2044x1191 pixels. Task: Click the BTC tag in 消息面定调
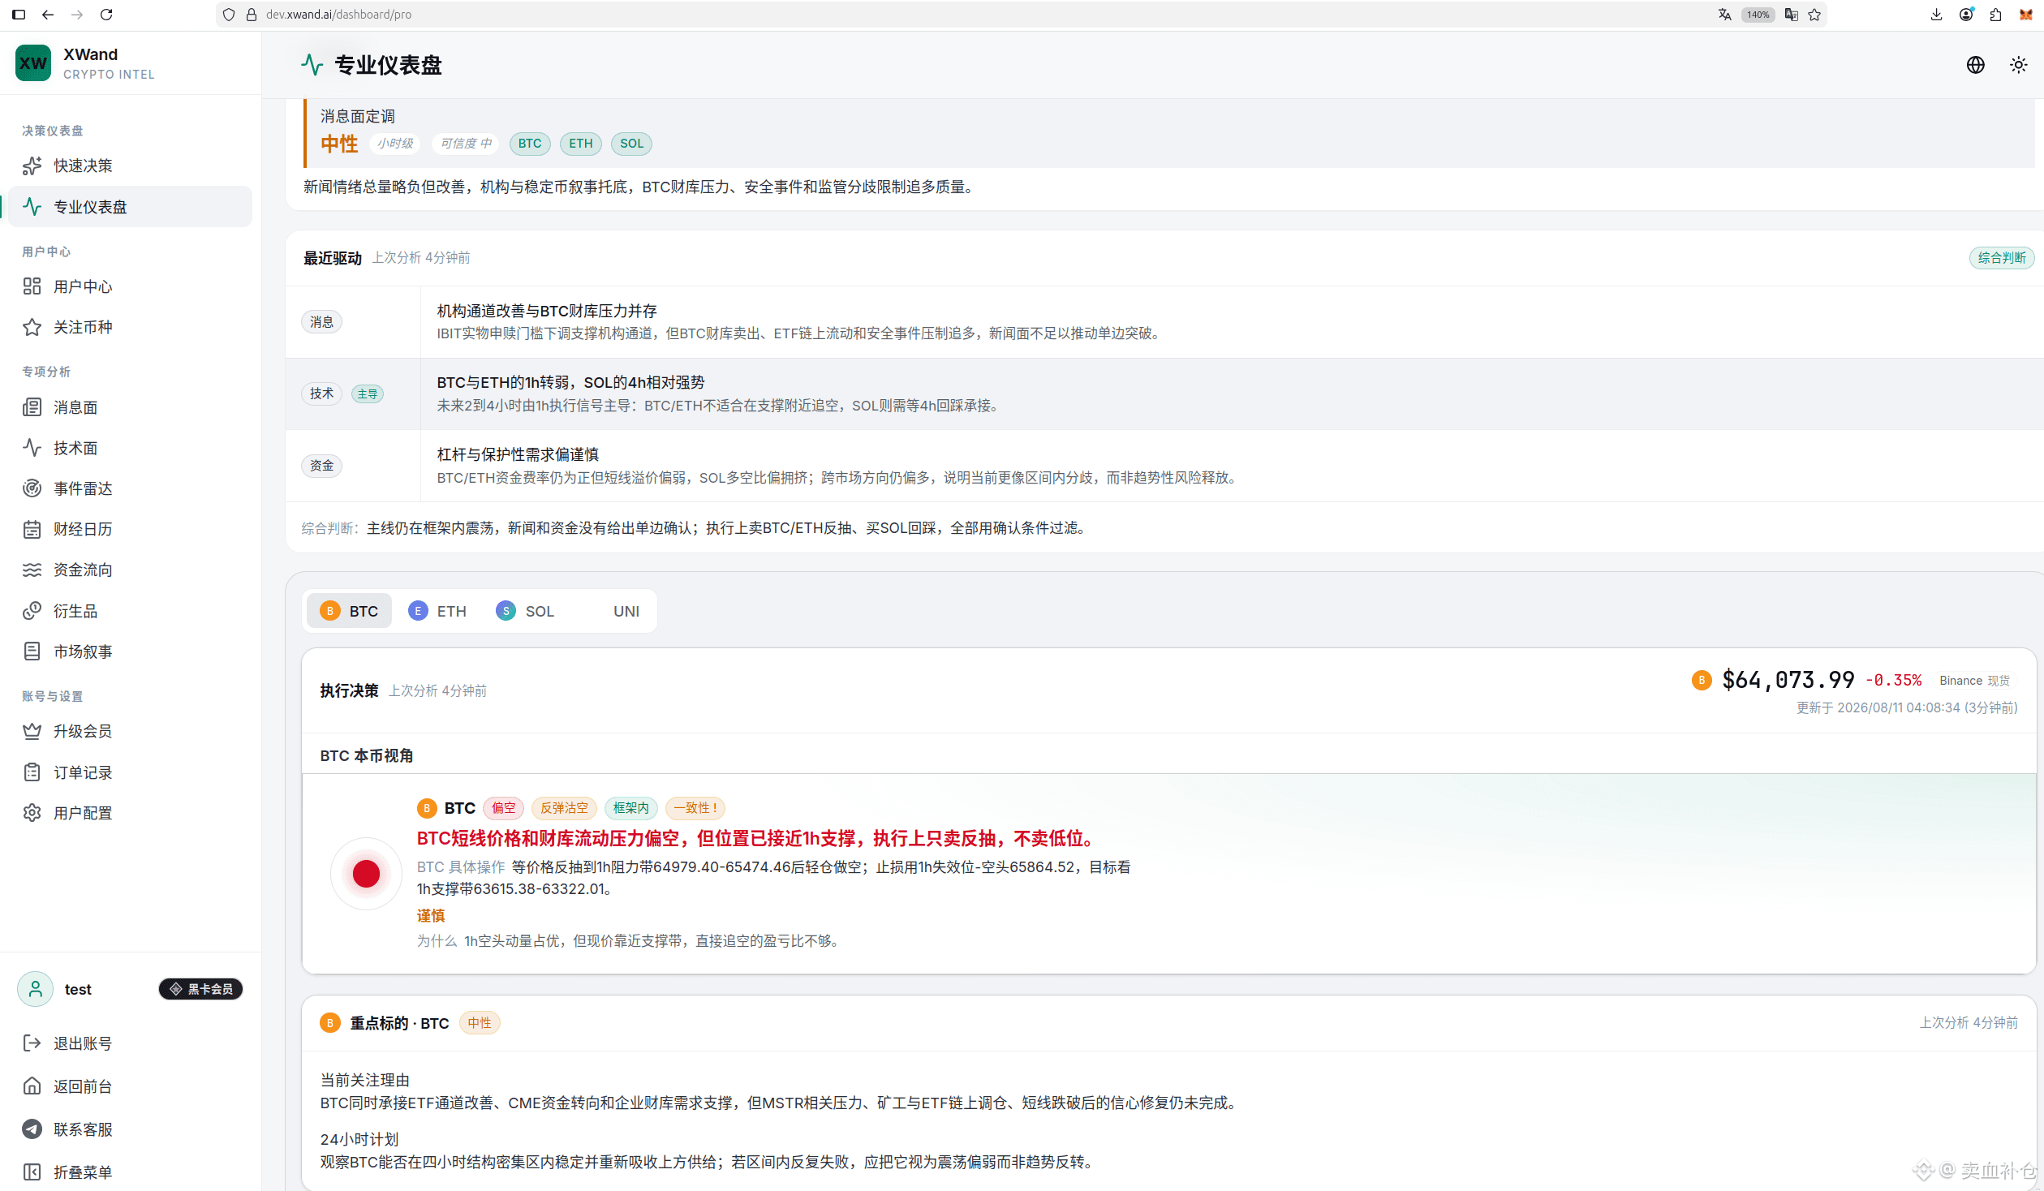530,144
